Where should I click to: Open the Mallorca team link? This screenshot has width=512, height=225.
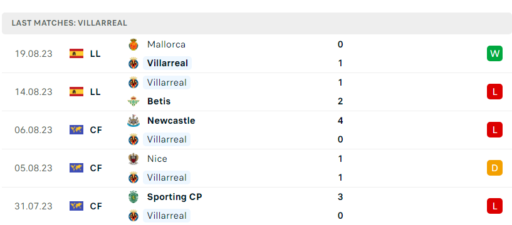[166, 44]
